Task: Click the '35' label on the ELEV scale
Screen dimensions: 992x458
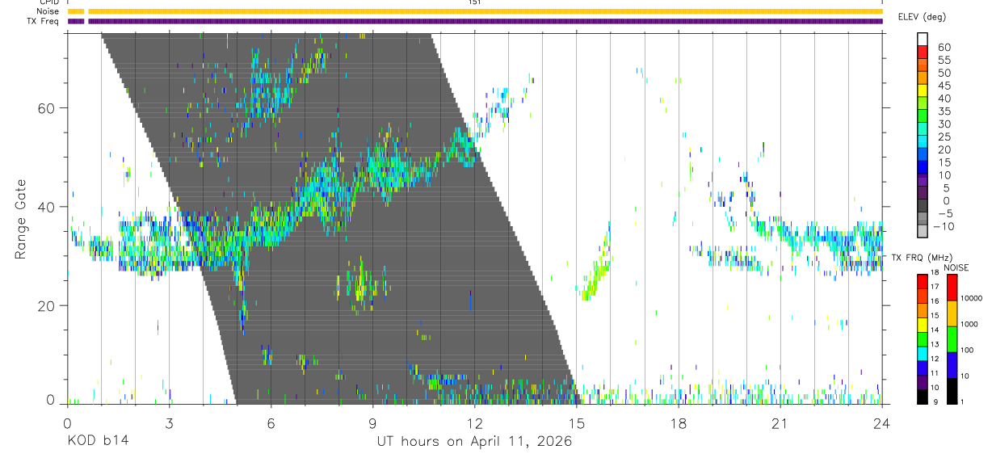Action: pos(944,111)
